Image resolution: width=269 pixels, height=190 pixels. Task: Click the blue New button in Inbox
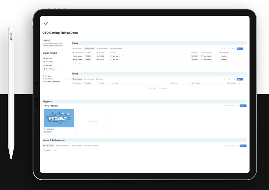[239, 49]
